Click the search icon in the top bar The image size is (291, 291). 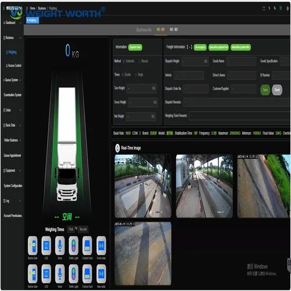point(275,8)
